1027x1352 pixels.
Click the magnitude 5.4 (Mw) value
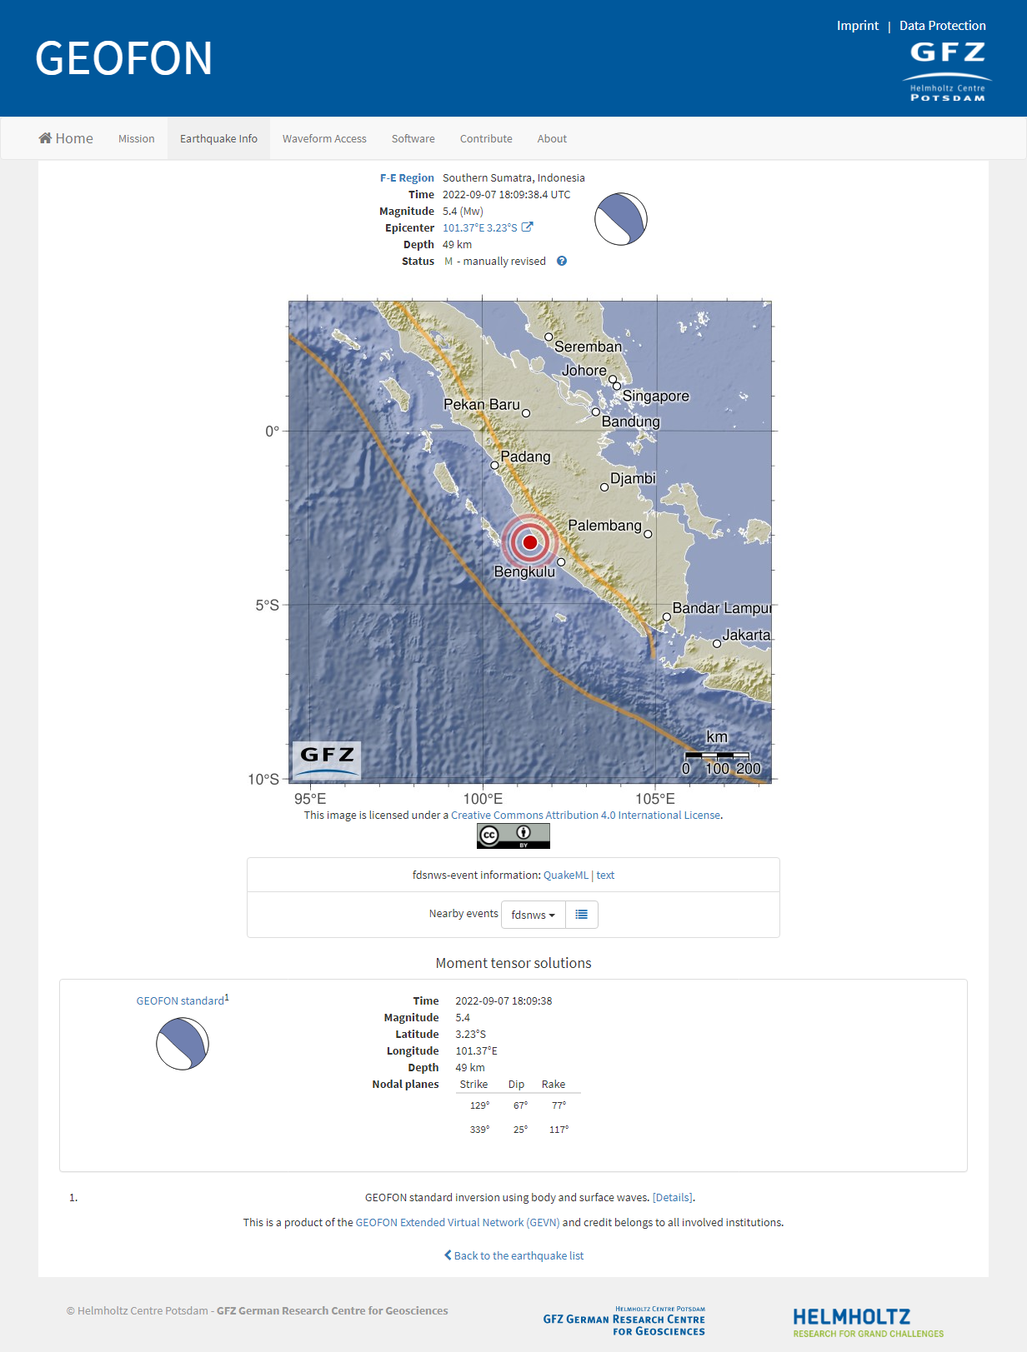pyautogui.click(x=463, y=211)
